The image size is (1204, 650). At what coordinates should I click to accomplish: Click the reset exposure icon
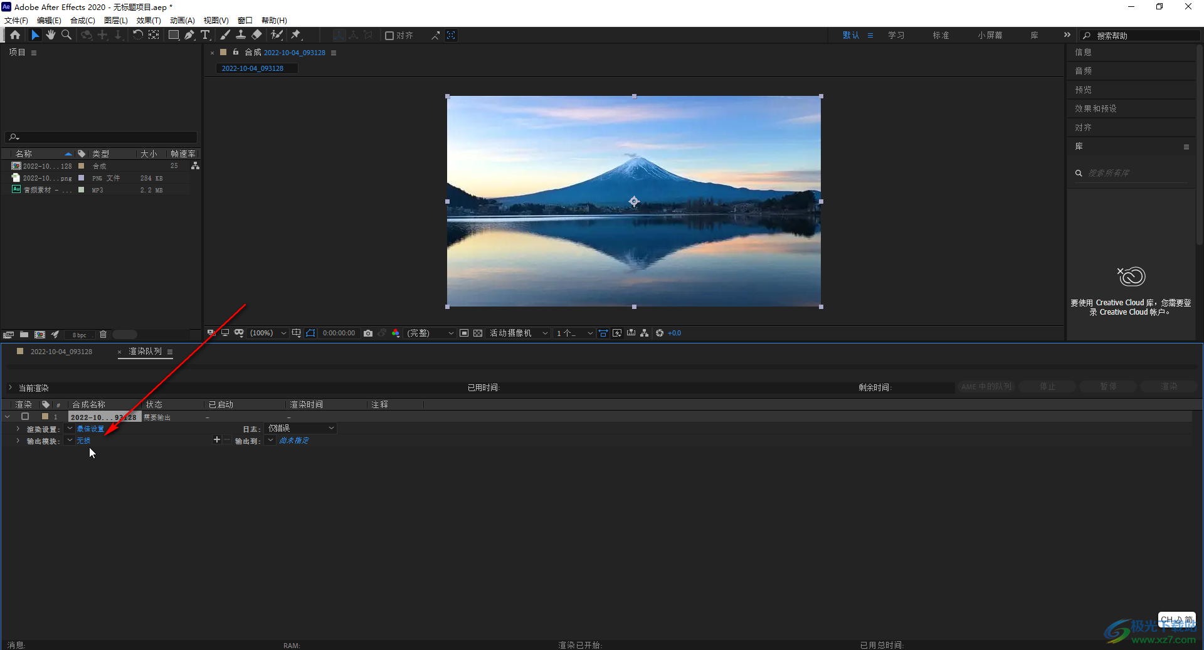660,333
